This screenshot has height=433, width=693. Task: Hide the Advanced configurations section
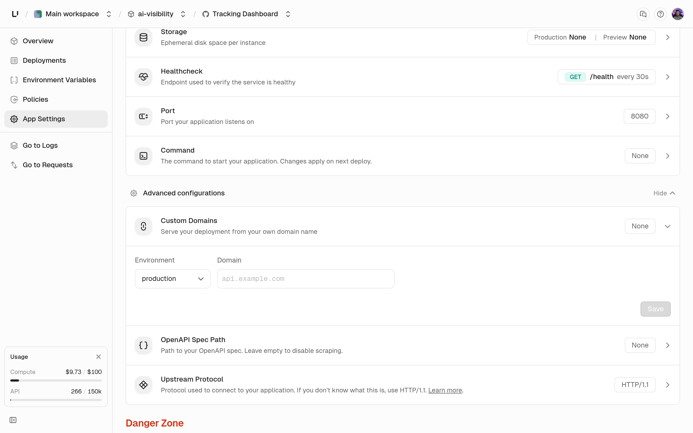coord(664,193)
